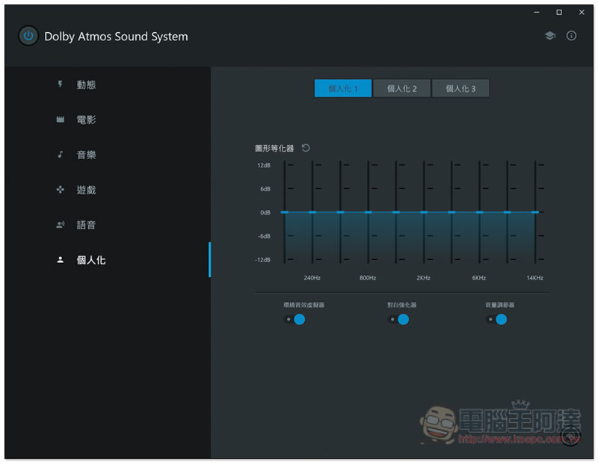This screenshot has height=464, width=598.
Task: Click the 14KHz equalizer slider handle
Action: pyautogui.click(x=535, y=212)
